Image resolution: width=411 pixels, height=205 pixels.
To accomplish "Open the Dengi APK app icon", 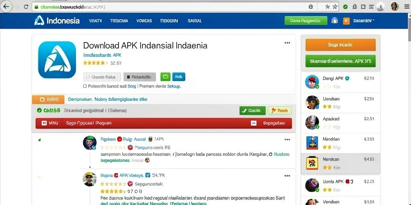I will tap(312, 82).
